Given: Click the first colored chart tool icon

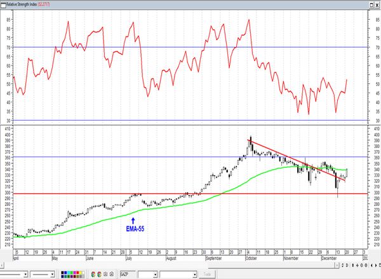Looking at the screenshot, I should tap(93, 274).
